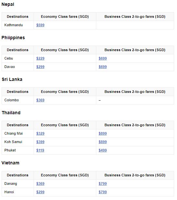Open Chiang Mai business fare $899
The height and width of the screenshot is (200, 177).
click(x=103, y=134)
